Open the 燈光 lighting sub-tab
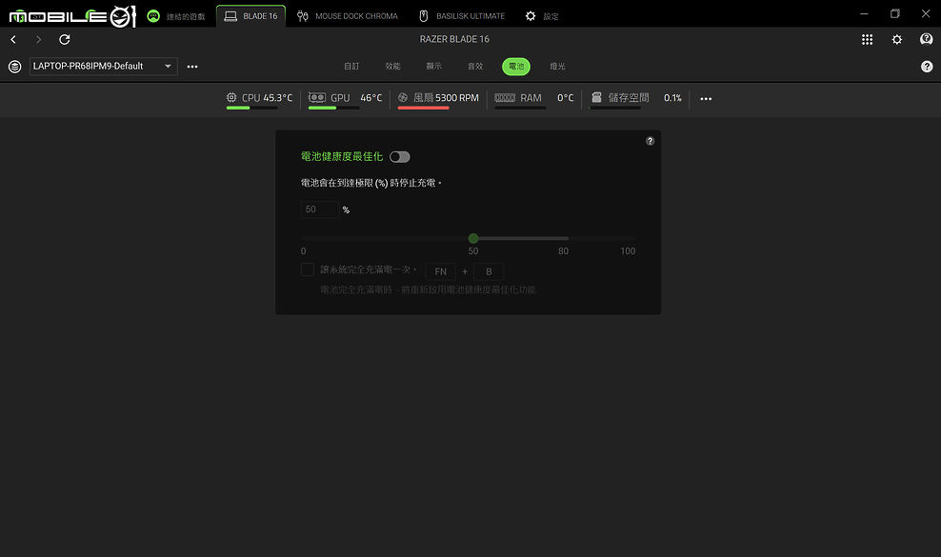941x557 pixels. [x=557, y=66]
